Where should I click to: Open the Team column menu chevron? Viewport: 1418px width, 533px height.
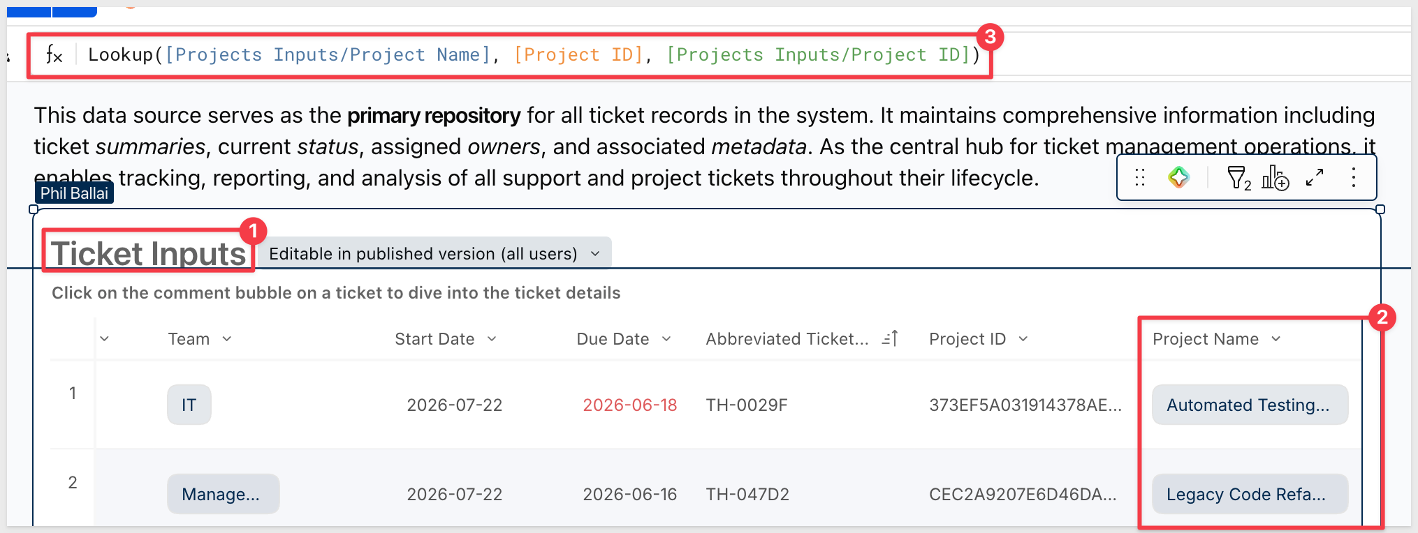click(227, 339)
